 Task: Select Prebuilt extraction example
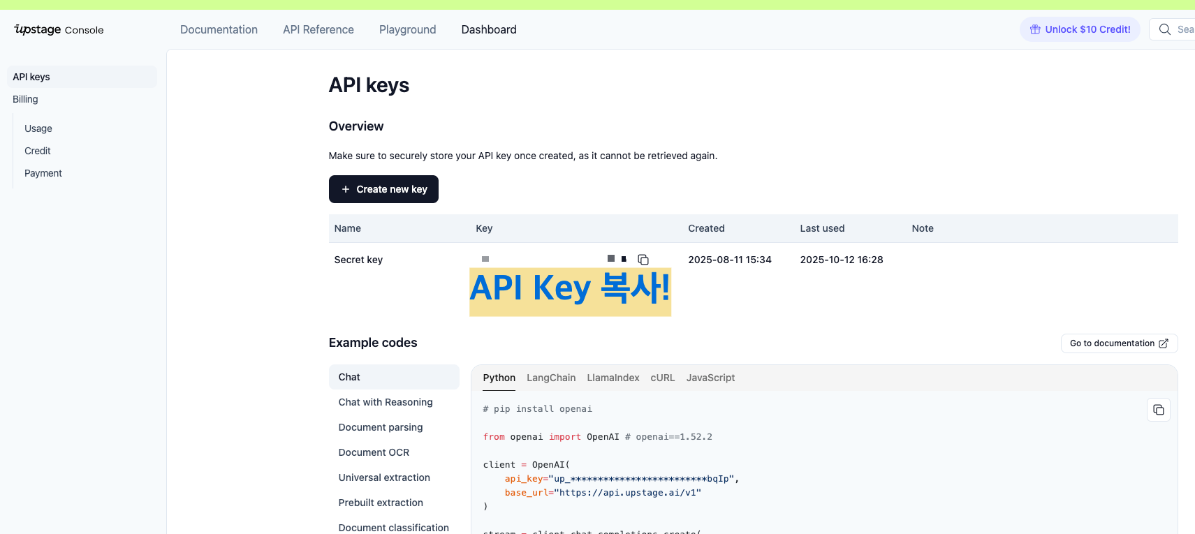[x=381, y=503]
